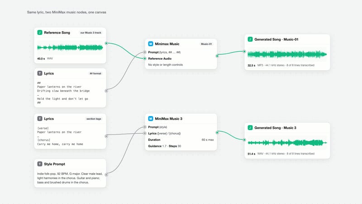Click the 'Duration' row in MiniMax Music 3

pos(181,140)
